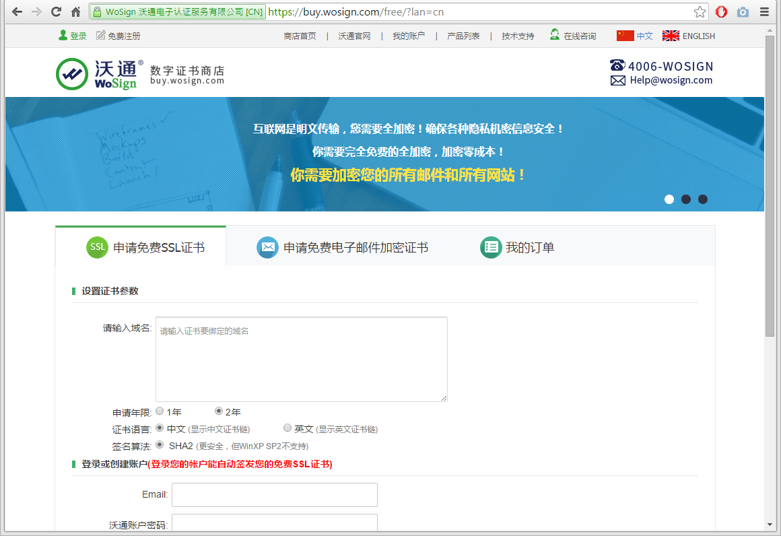Click the page vertical scrollbar thumb
Image resolution: width=781 pixels, height=536 pixels.
click(x=770, y=186)
